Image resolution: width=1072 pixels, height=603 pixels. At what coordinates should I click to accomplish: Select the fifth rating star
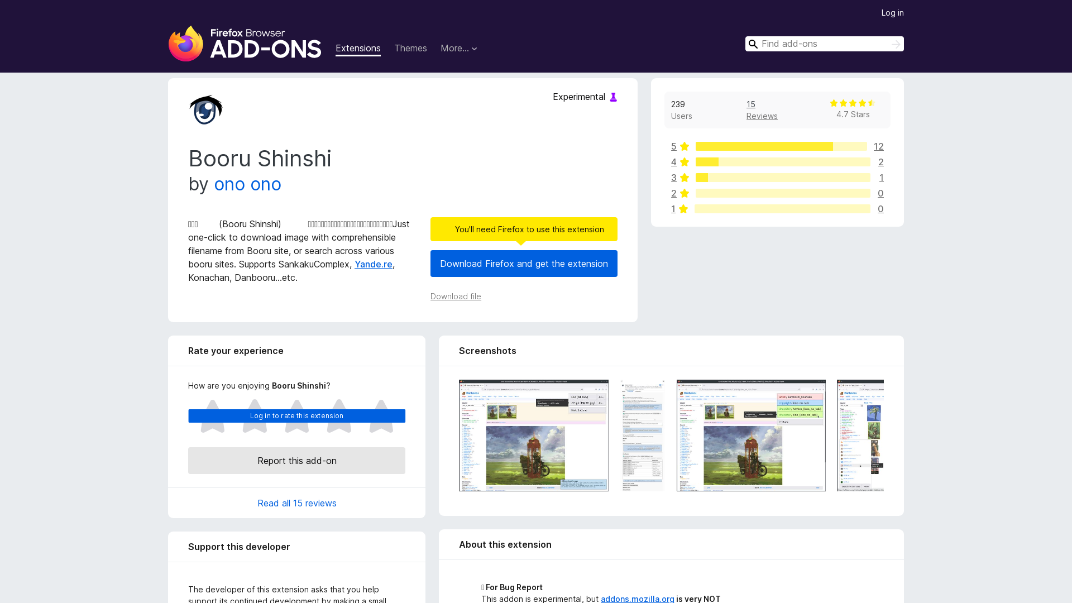tap(381, 416)
